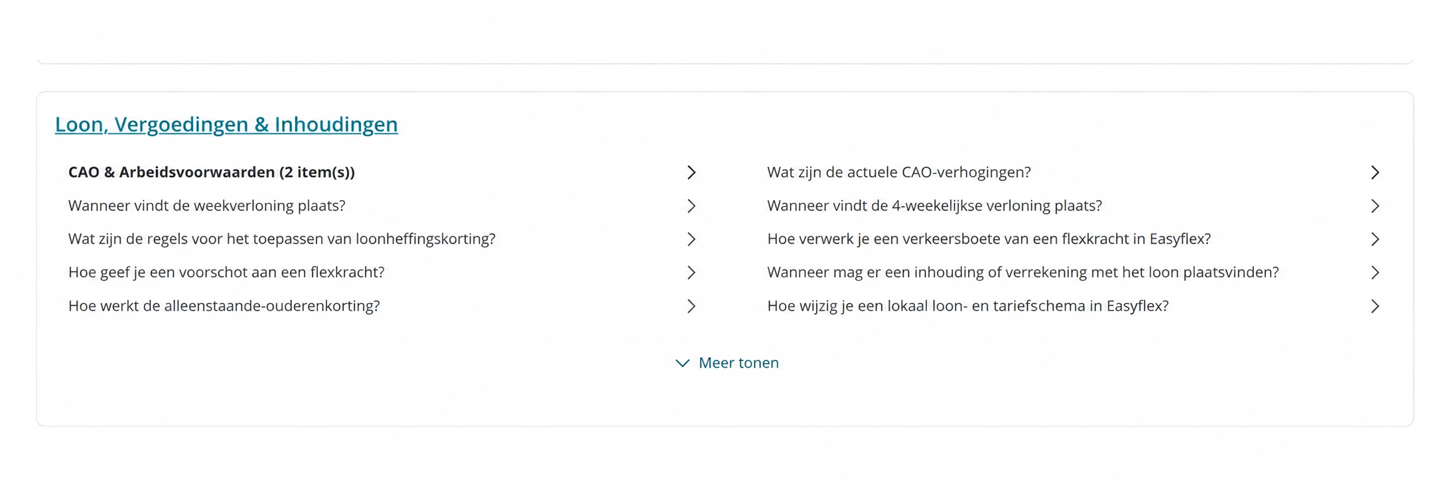
Task: Click chevron beside inhouding of verrekening question
Action: [x=1375, y=273]
